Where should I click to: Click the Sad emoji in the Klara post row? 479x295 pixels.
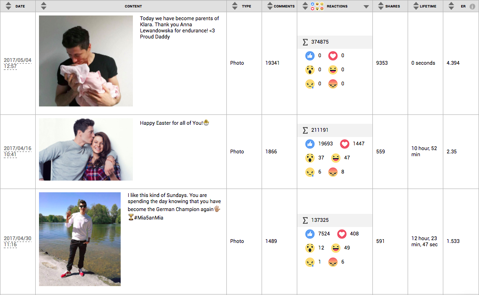click(x=309, y=84)
